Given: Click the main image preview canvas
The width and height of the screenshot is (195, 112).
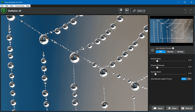Looking at the screenshot, I should [x=74, y=63].
